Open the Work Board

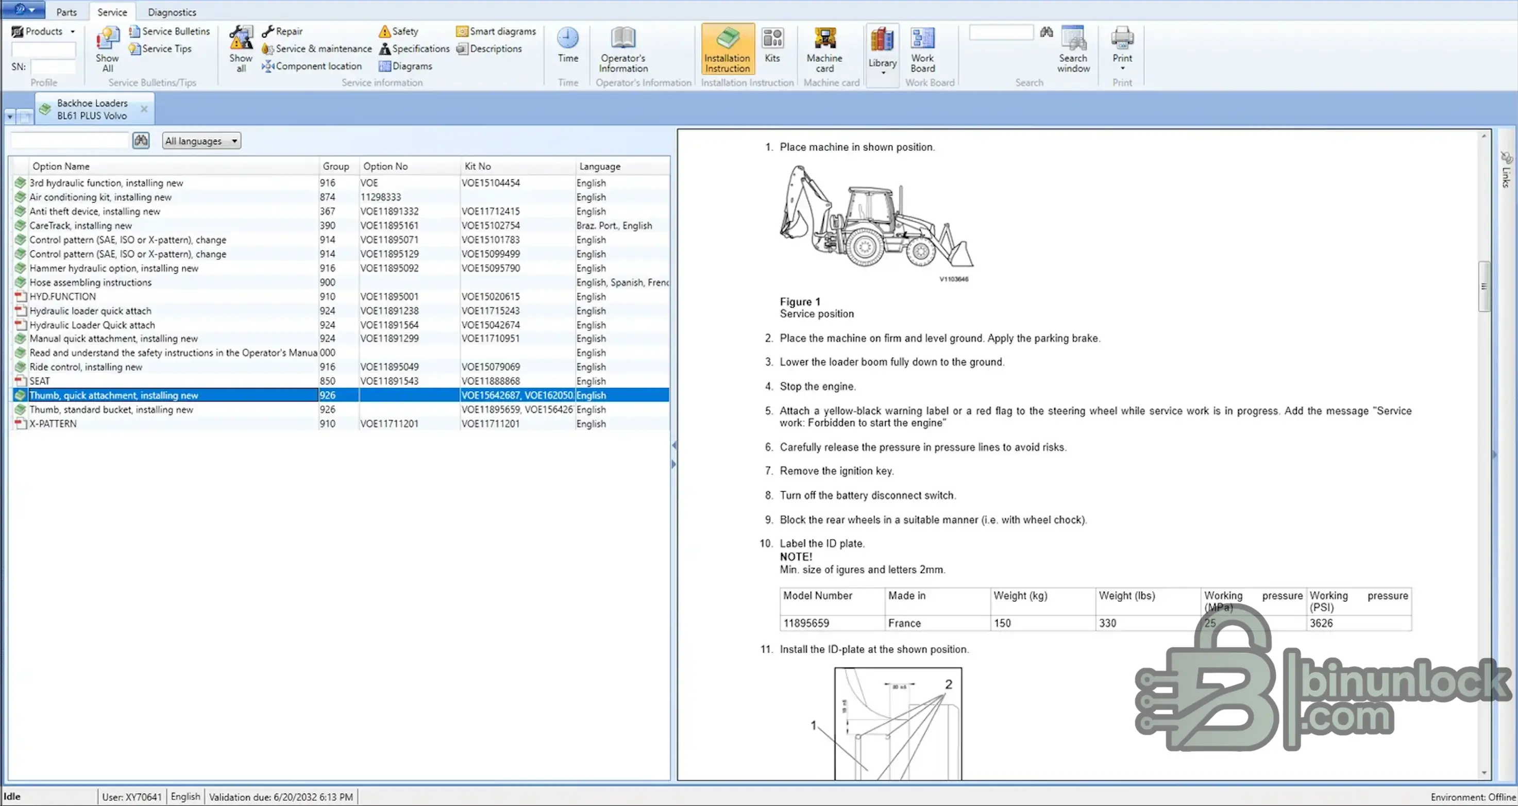tap(922, 49)
